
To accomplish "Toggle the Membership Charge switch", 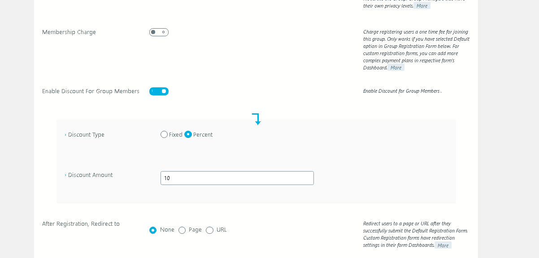I will (159, 32).
